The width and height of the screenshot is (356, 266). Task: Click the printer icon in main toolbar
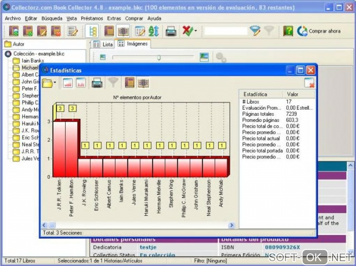[171, 31]
